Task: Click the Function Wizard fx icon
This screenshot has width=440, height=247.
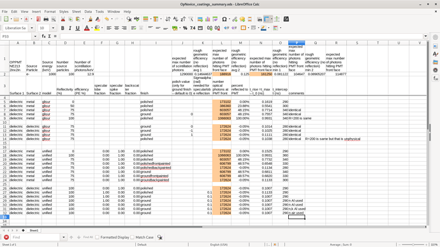Action: [x=44, y=36]
